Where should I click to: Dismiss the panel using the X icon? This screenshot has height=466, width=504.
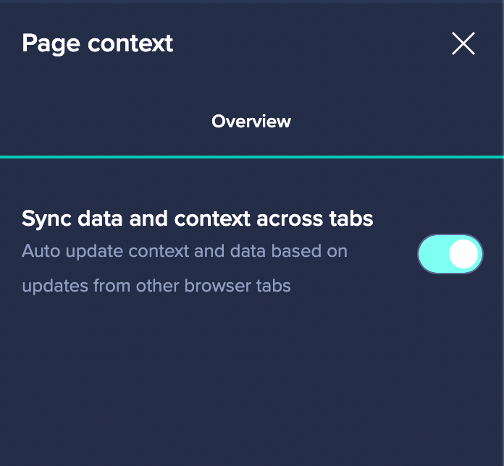tap(463, 43)
